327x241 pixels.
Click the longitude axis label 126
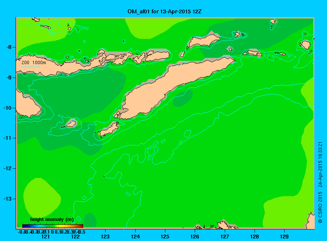[195, 237]
